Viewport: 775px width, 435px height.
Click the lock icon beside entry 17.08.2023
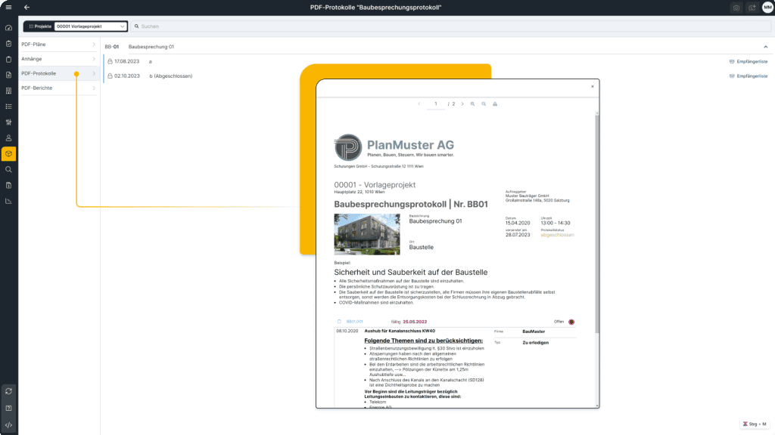tap(110, 60)
